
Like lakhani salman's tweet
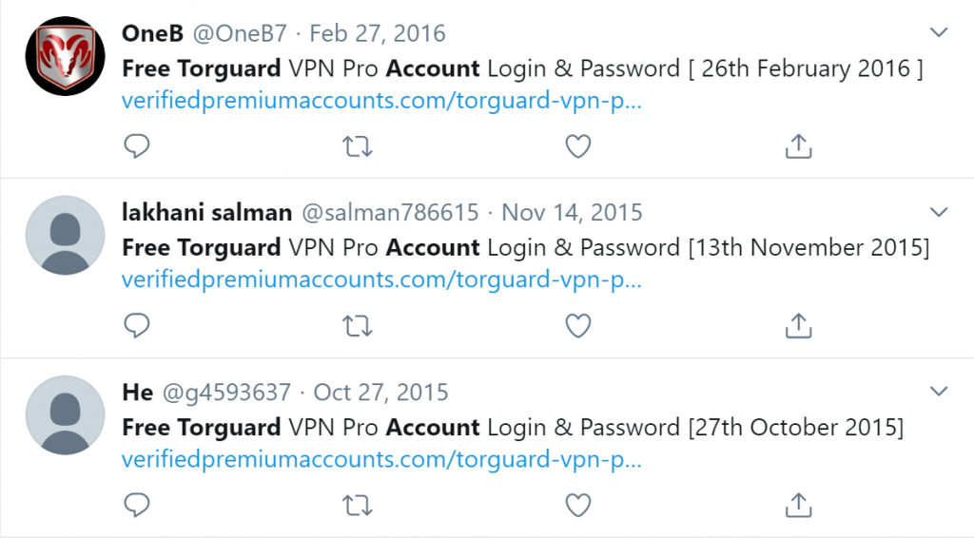point(577,326)
